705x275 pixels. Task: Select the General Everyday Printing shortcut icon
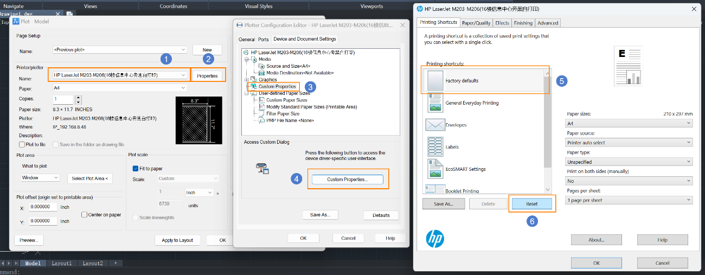(435, 103)
